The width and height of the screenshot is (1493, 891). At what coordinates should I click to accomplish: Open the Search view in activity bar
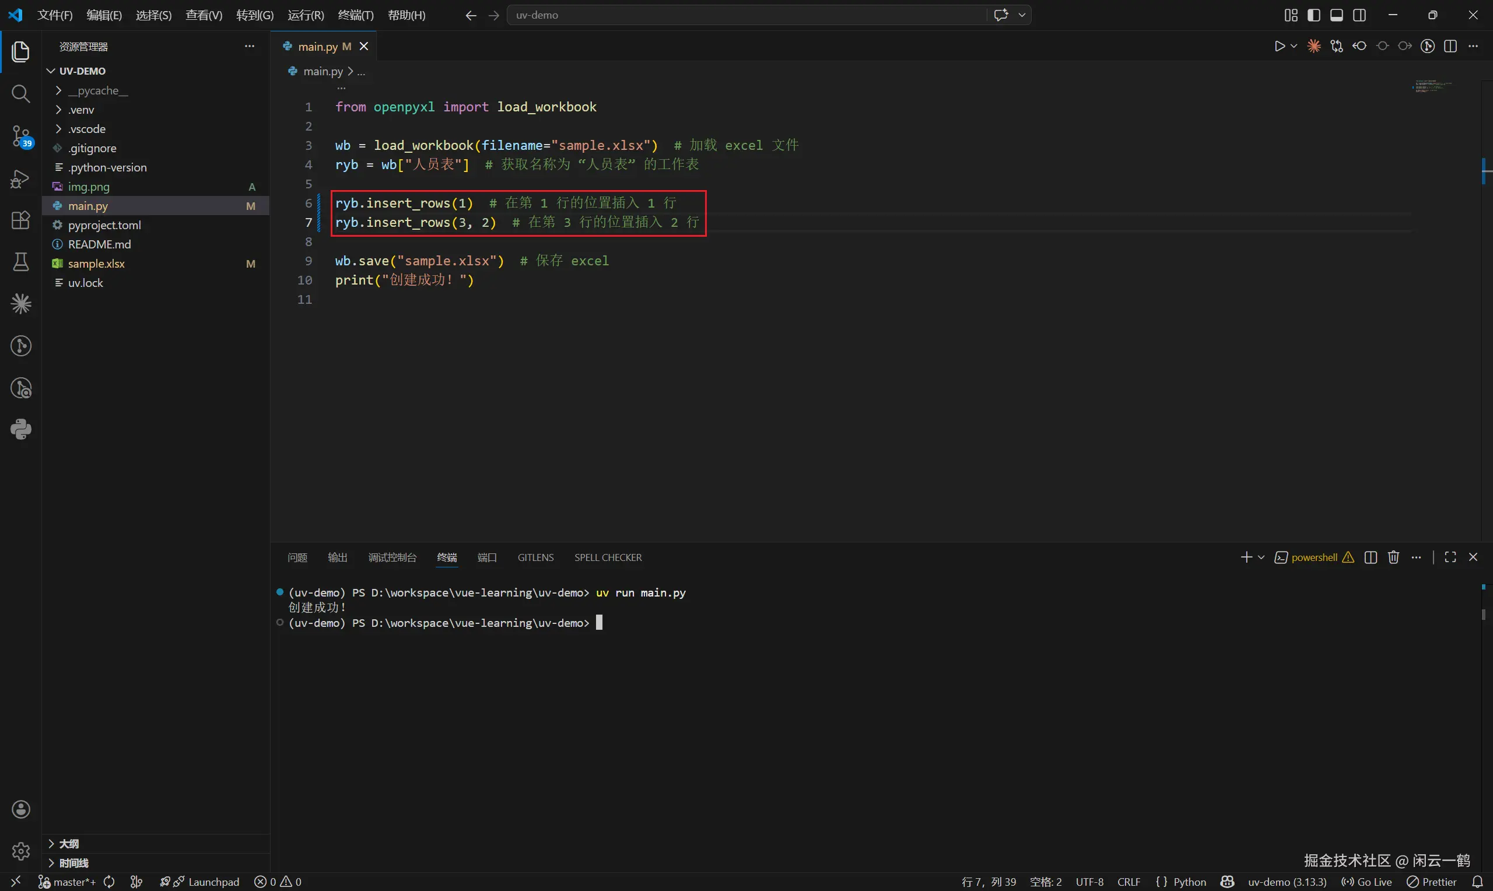[20, 94]
